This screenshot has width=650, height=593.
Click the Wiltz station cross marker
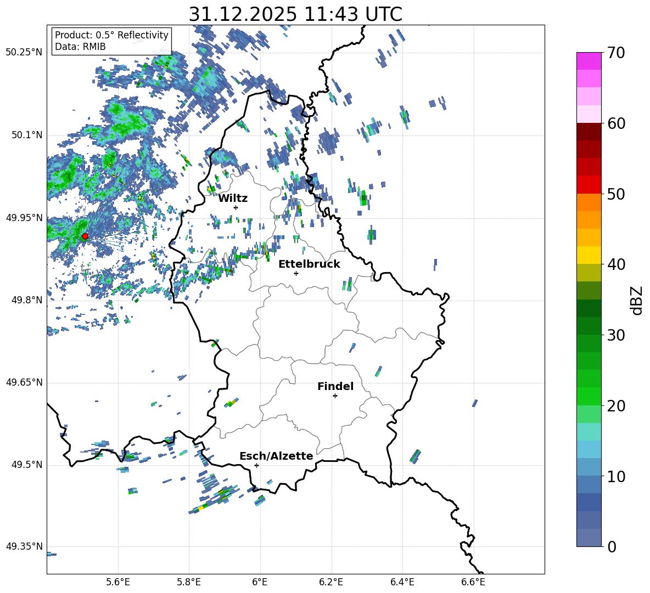click(236, 207)
